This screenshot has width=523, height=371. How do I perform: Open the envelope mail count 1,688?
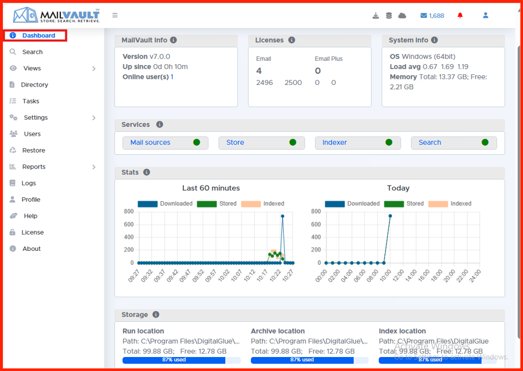432,16
